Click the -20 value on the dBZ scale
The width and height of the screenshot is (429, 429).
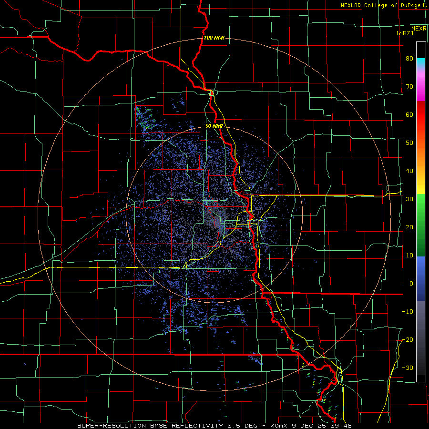coord(408,339)
